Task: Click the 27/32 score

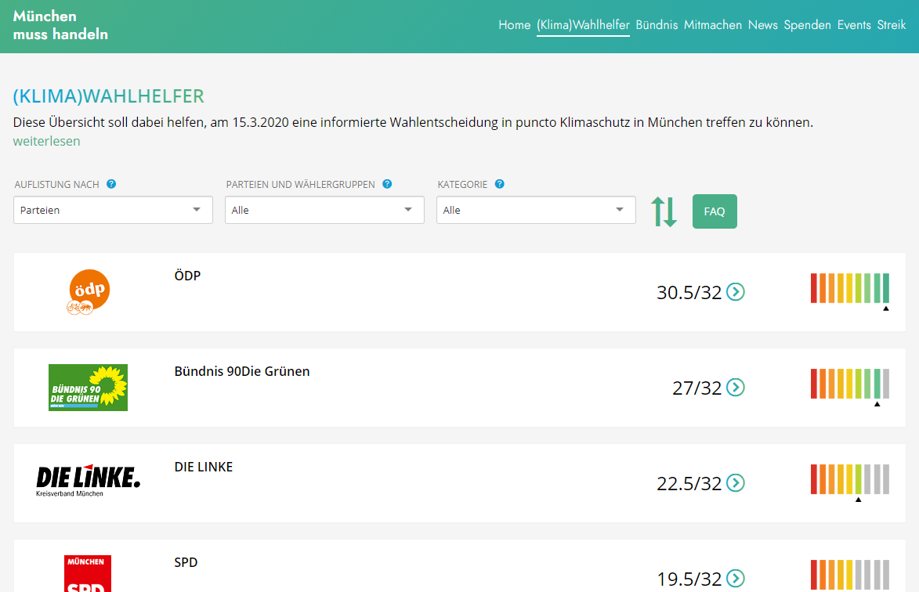Action: pyautogui.click(x=696, y=388)
